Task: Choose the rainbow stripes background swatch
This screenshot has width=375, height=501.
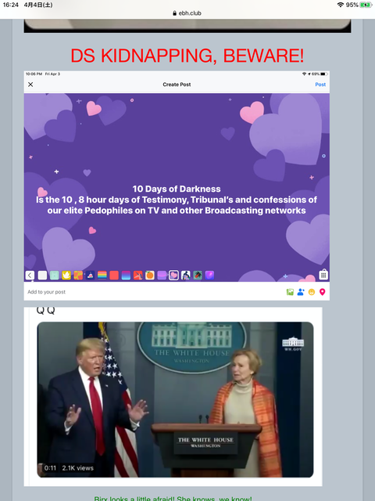Action: point(102,275)
